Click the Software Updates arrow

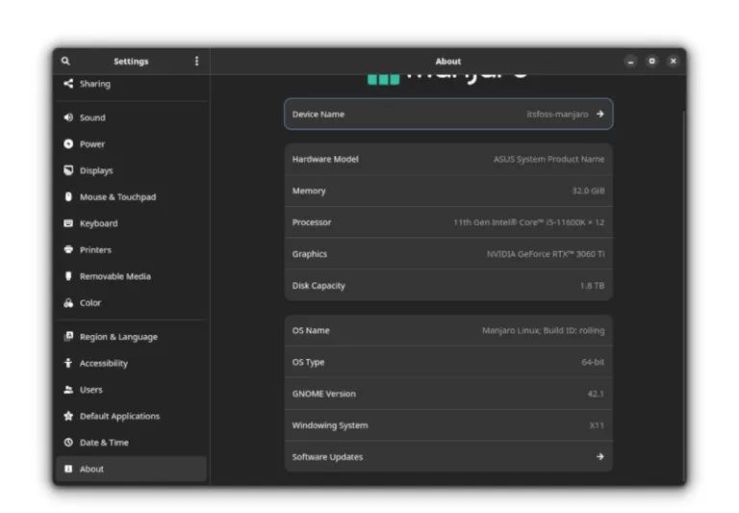(600, 456)
